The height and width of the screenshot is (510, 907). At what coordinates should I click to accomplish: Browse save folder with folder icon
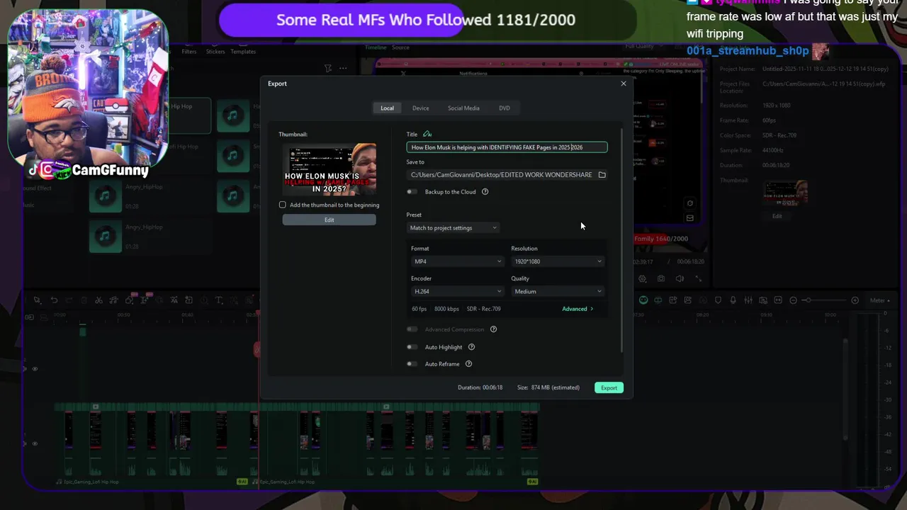click(602, 175)
